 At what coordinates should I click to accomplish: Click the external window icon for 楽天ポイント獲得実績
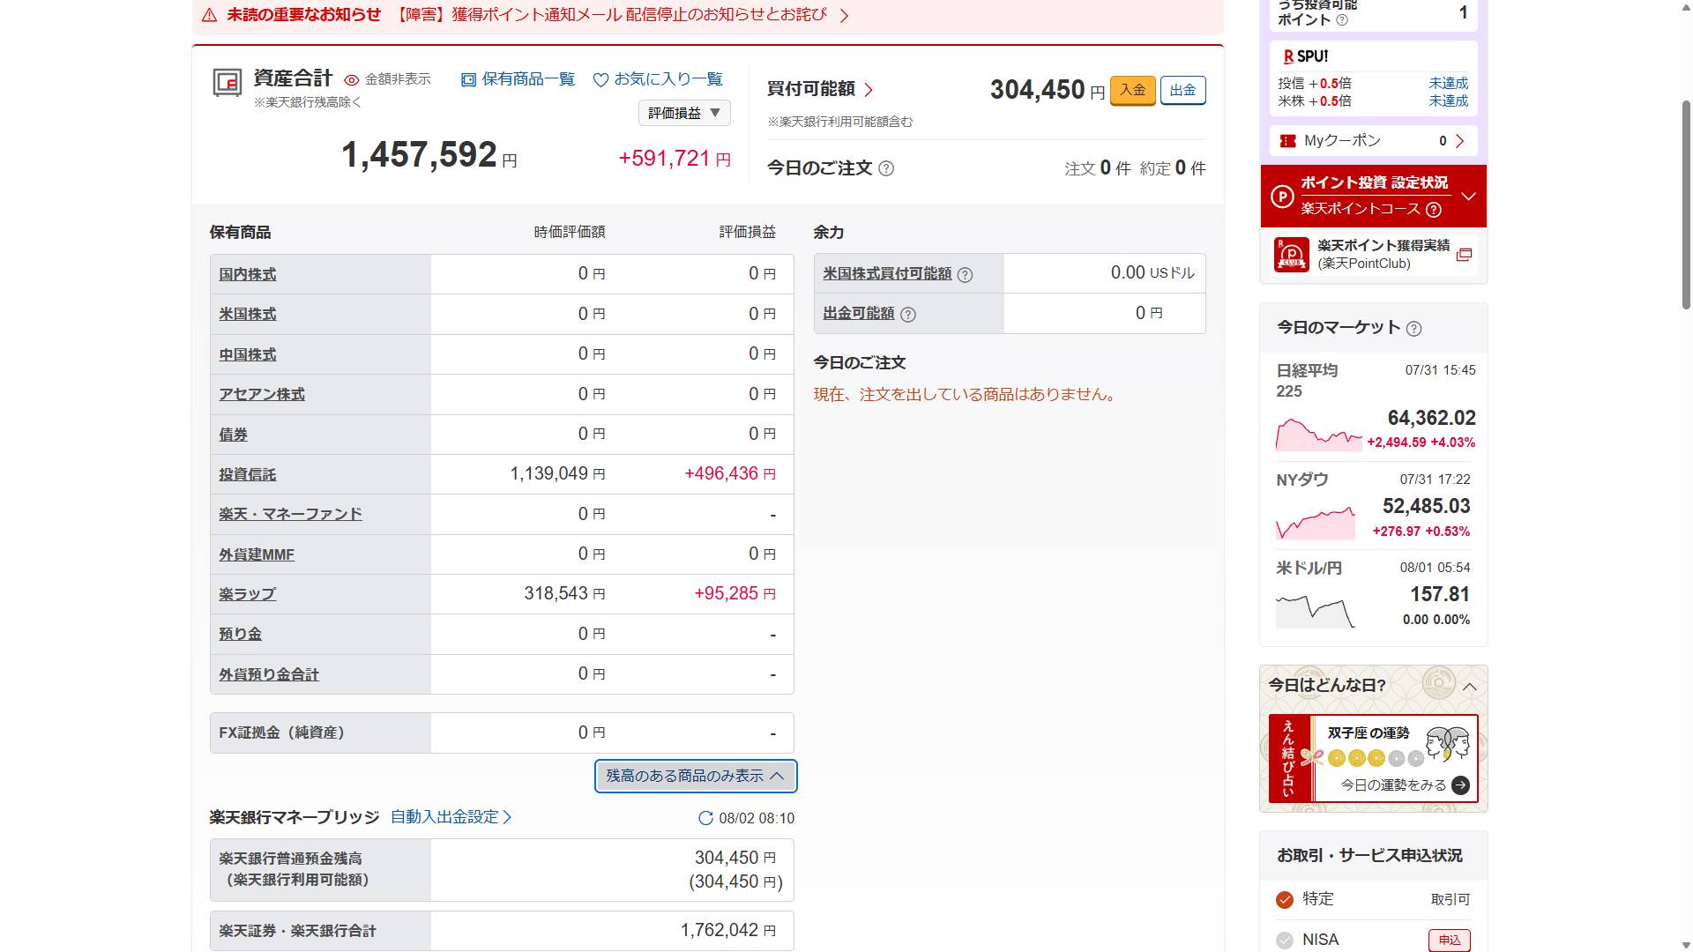coord(1464,255)
